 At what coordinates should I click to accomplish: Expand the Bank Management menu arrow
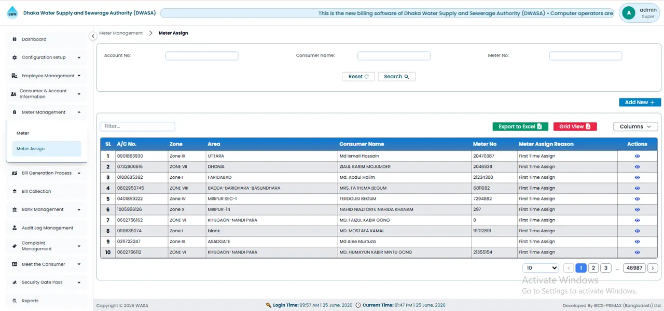[79, 210]
